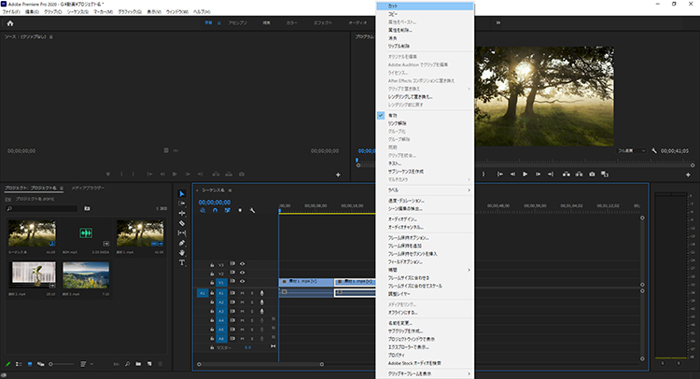The height and width of the screenshot is (379, 700).
Task: Select the Selection tool arrow
Action: tap(182, 194)
